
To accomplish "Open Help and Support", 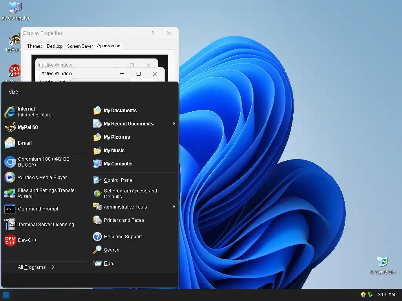I will coord(134,236).
